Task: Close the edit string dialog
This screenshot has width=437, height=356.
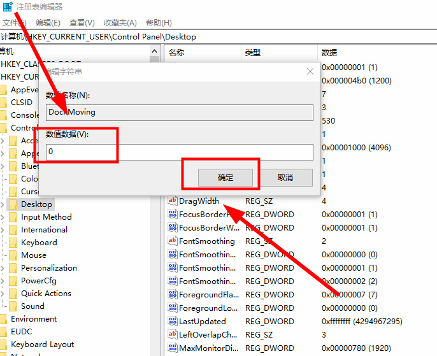Action: tap(310, 72)
